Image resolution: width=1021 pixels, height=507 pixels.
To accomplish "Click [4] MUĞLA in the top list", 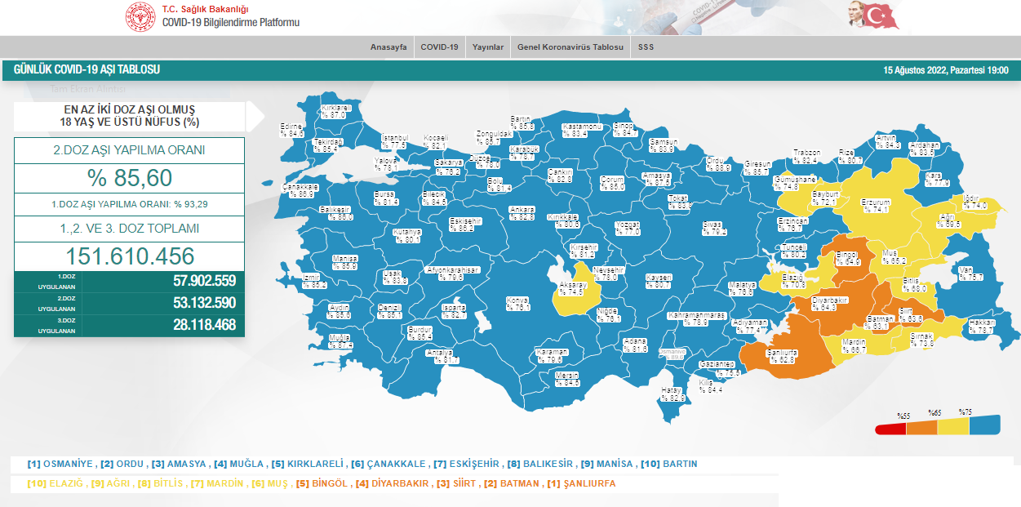I will (x=239, y=464).
